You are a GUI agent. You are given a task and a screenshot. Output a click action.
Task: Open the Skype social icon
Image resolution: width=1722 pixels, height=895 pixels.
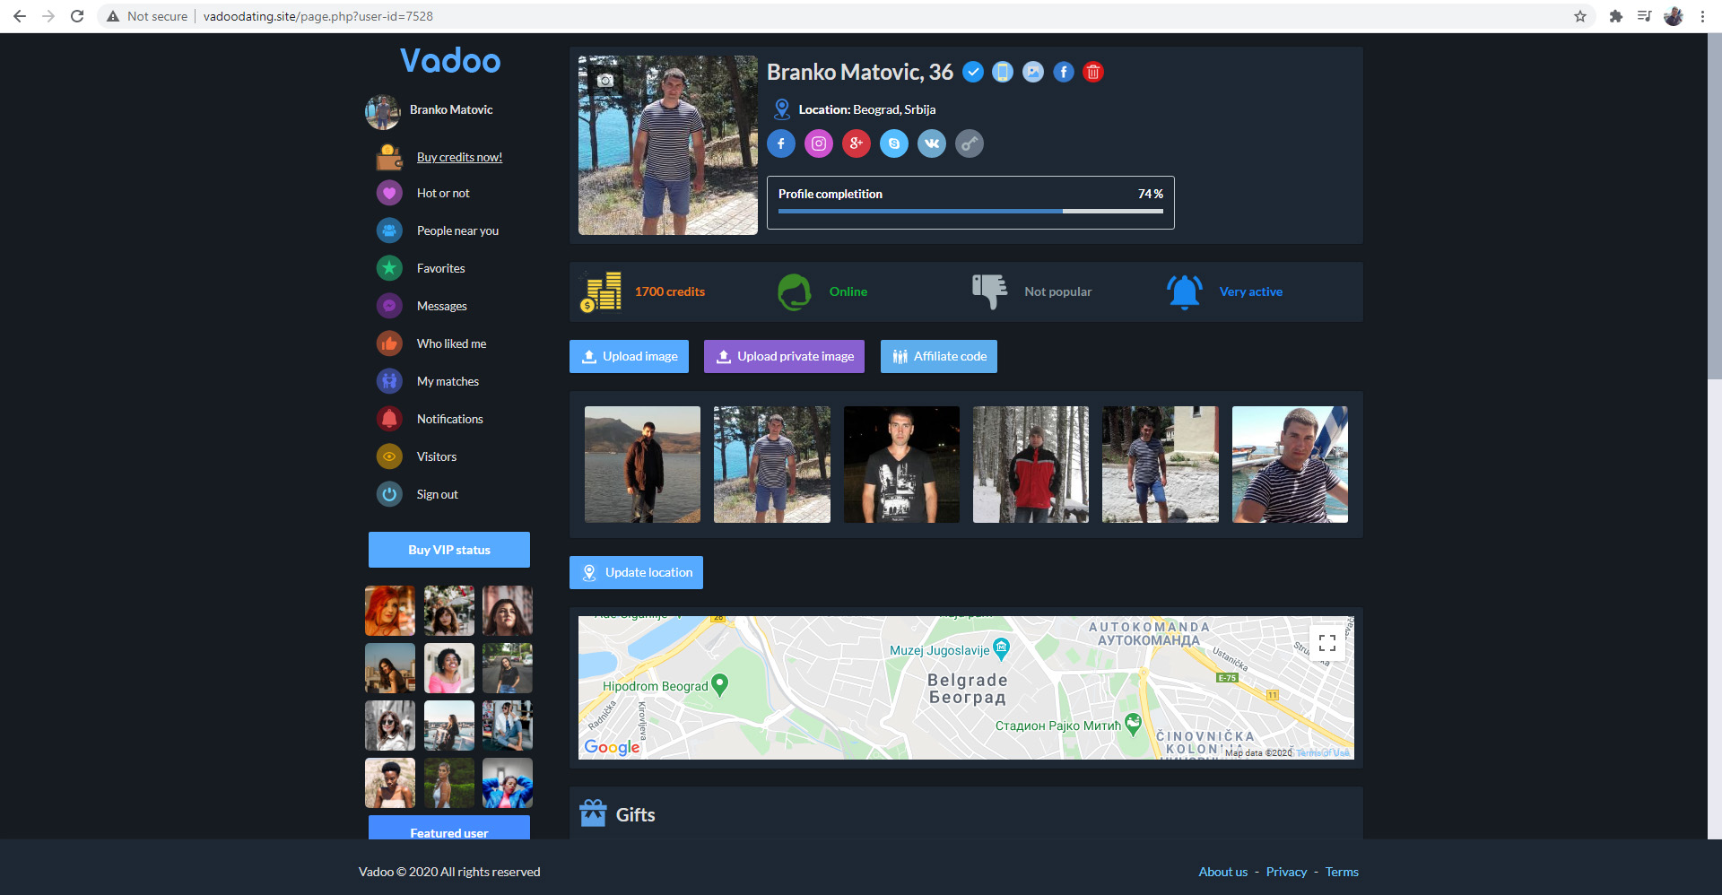point(894,143)
